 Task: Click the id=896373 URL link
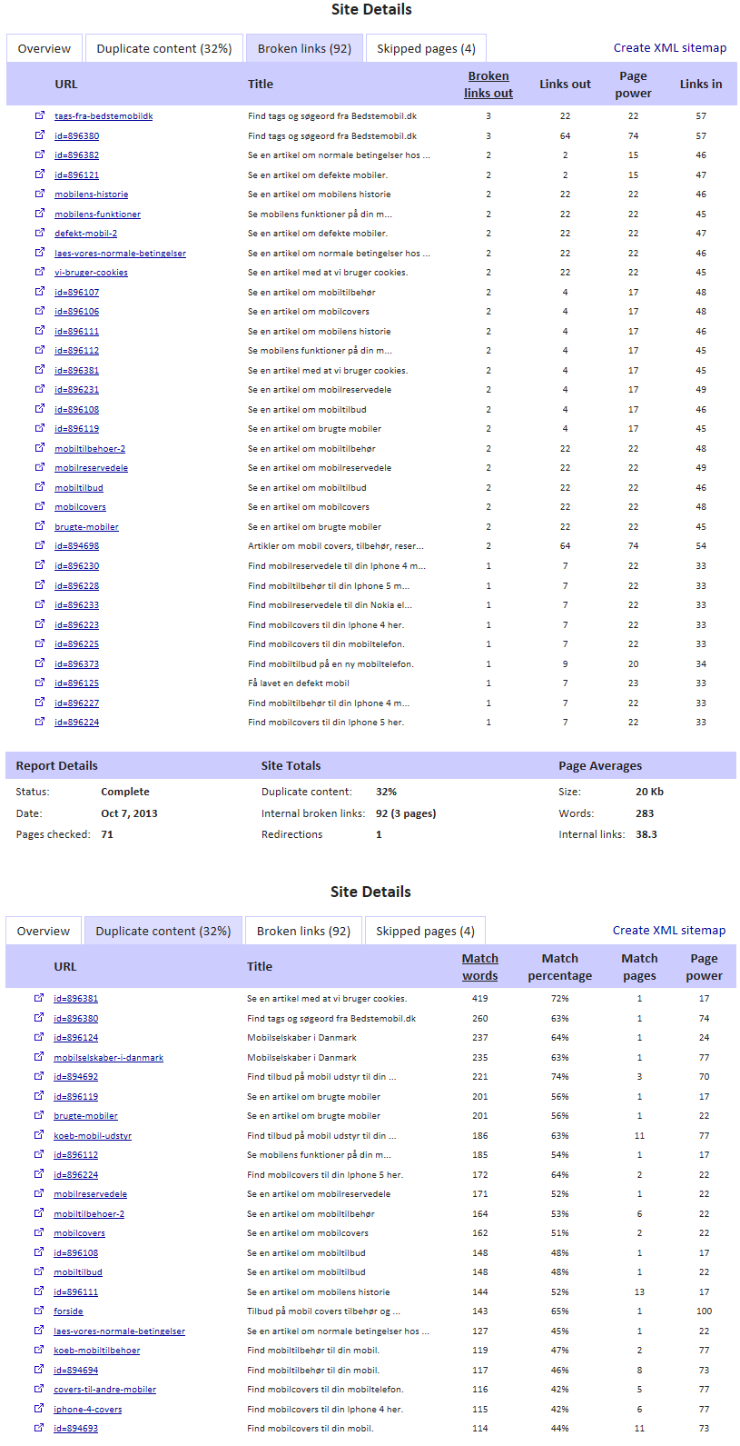coord(76,664)
